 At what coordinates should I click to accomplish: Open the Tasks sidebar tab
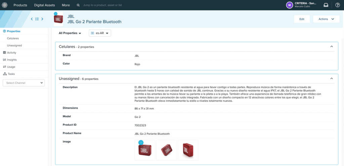[11, 74]
